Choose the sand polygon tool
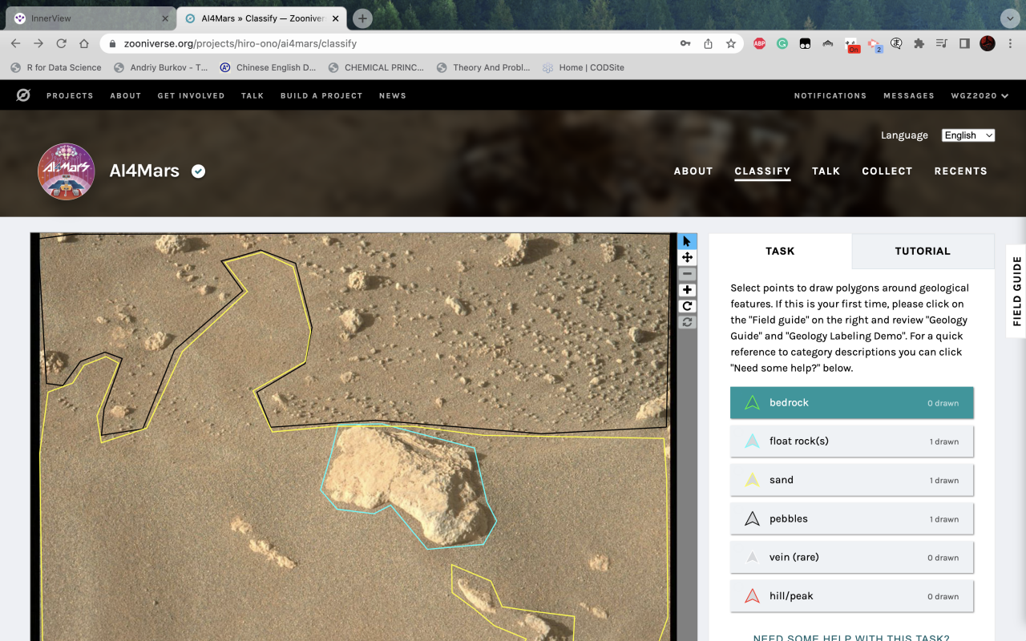Image resolution: width=1026 pixels, height=641 pixels. click(x=852, y=480)
